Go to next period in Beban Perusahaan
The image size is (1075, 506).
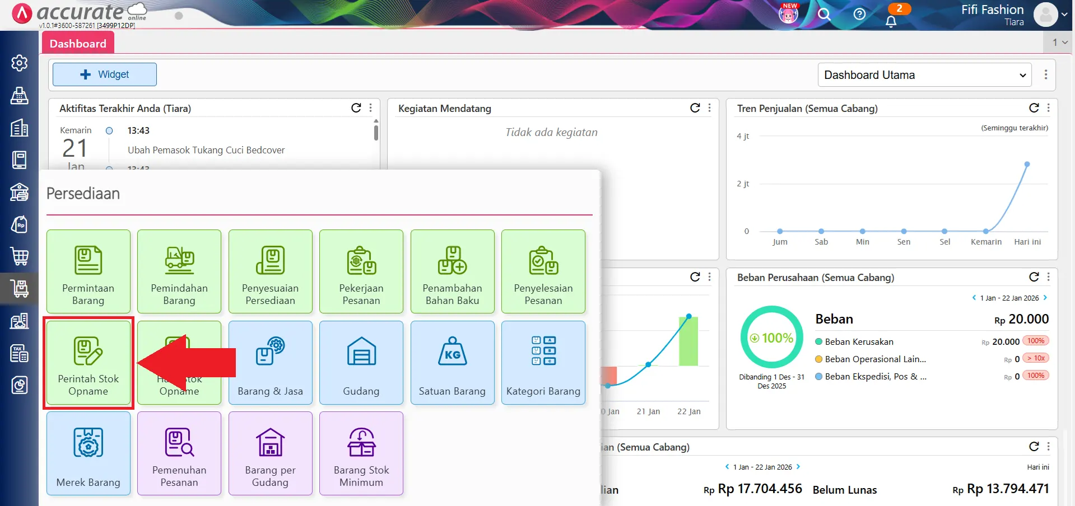tap(1045, 298)
